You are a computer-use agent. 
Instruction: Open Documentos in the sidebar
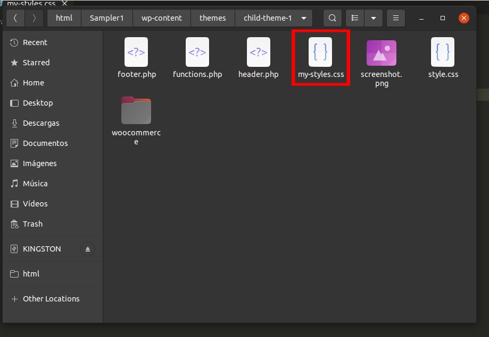(x=53, y=143)
